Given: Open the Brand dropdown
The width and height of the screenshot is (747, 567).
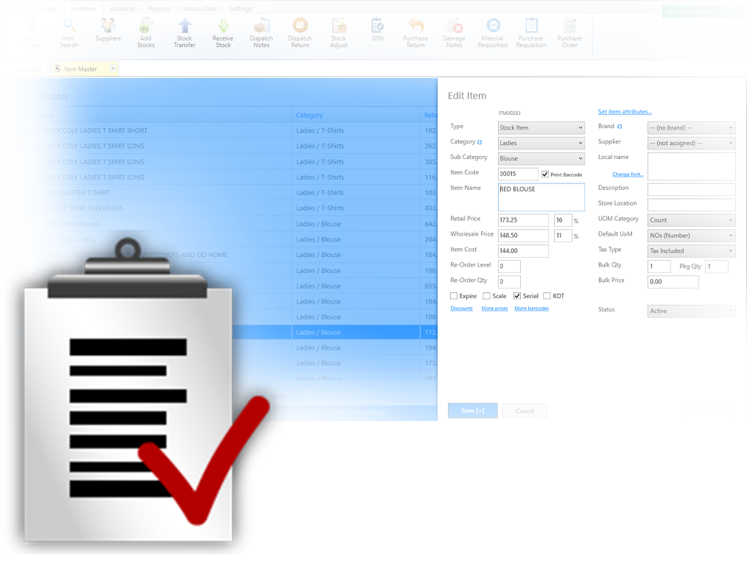Looking at the screenshot, I should coord(691,127).
